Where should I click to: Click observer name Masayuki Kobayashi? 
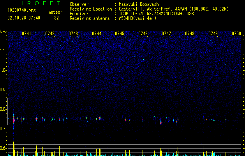(x=140, y=5)
